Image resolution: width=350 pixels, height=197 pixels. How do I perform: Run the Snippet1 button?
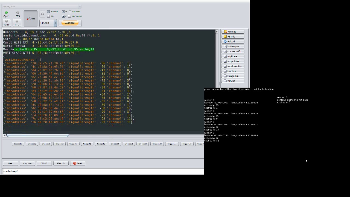click(32, 144)
